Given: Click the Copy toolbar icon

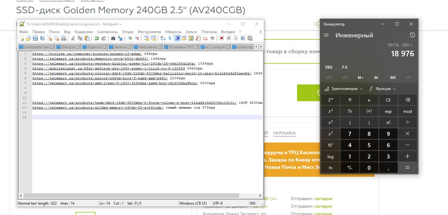Looking at the screenshot, I should (x=80, y=38).
